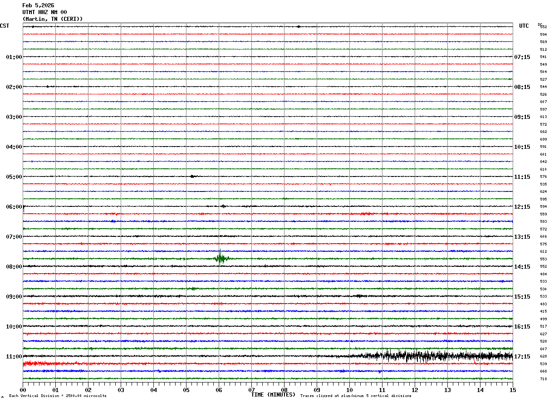
Task: Select the 08:00 CST row label
Action: pyautogui.click(x=14, y=267)
